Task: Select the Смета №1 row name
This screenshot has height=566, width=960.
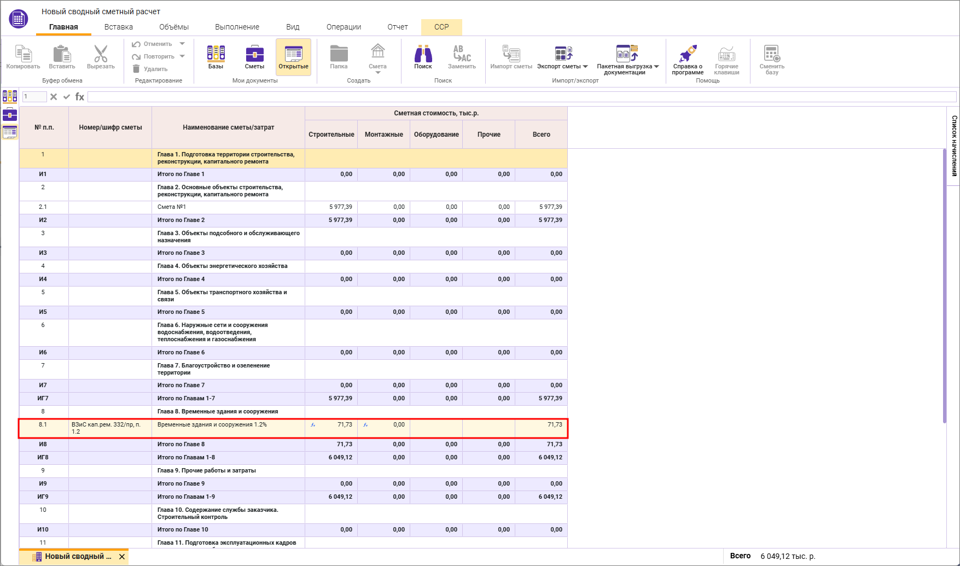Action: 172,207
